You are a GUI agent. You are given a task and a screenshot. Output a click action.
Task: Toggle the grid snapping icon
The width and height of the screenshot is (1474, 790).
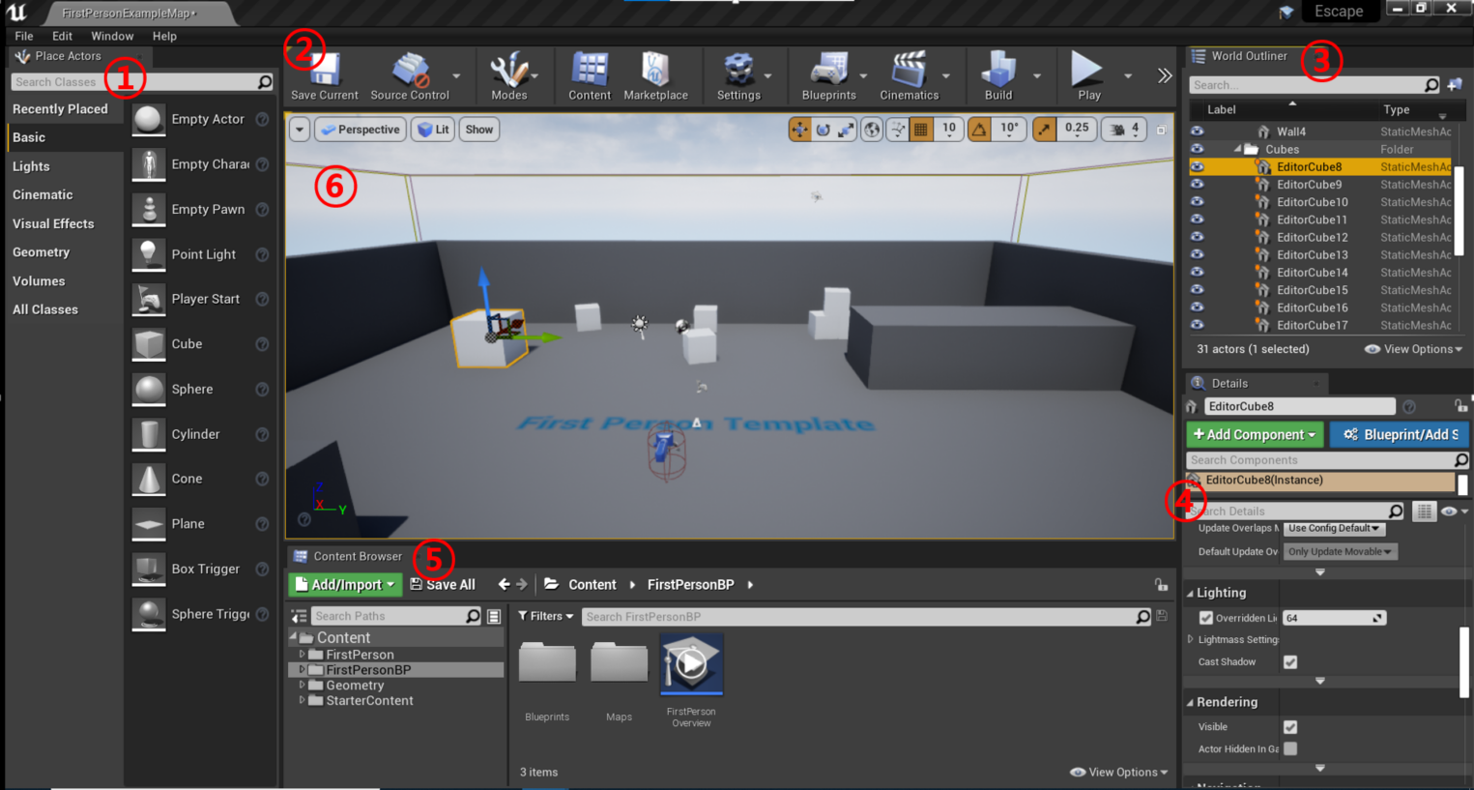click(921, 130)
